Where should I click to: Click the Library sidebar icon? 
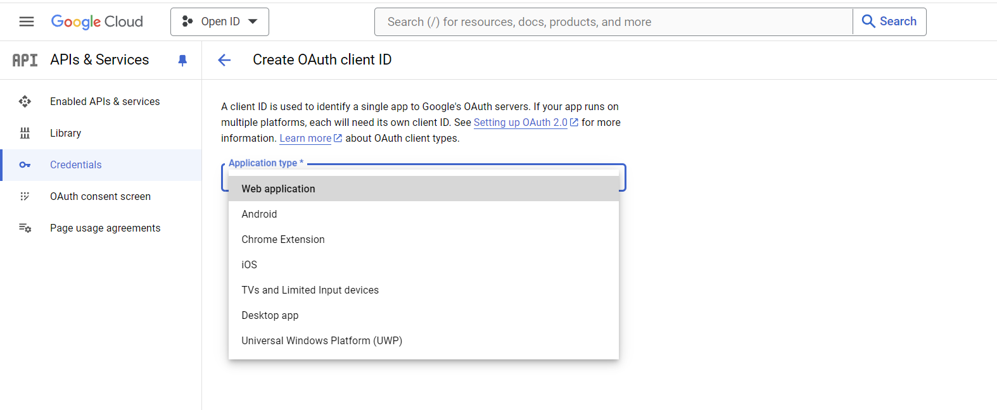click(x=25, y=133)
